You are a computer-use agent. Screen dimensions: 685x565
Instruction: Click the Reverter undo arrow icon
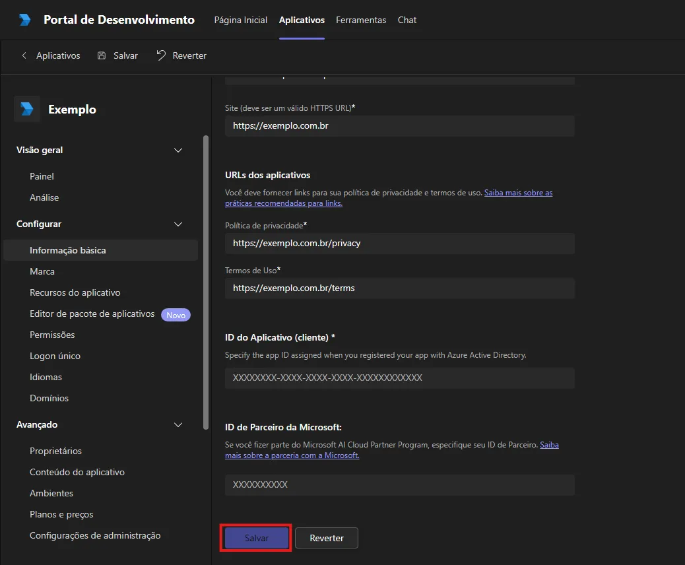[161, 55]
